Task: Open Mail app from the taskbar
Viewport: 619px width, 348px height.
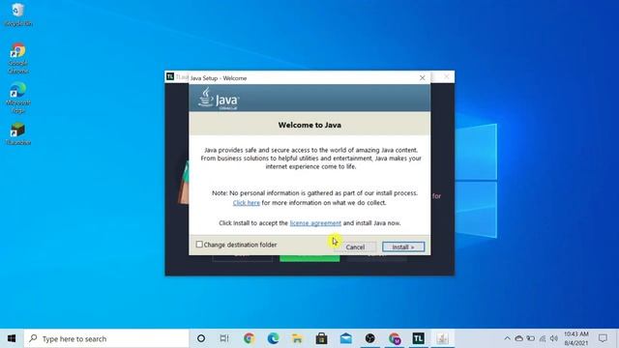Action: coord(346,338)
